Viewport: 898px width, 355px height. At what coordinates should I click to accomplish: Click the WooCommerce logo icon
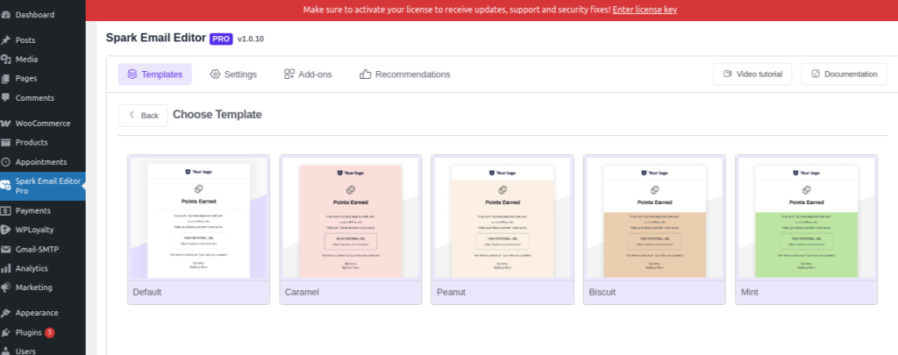click(x=6, y=123)
